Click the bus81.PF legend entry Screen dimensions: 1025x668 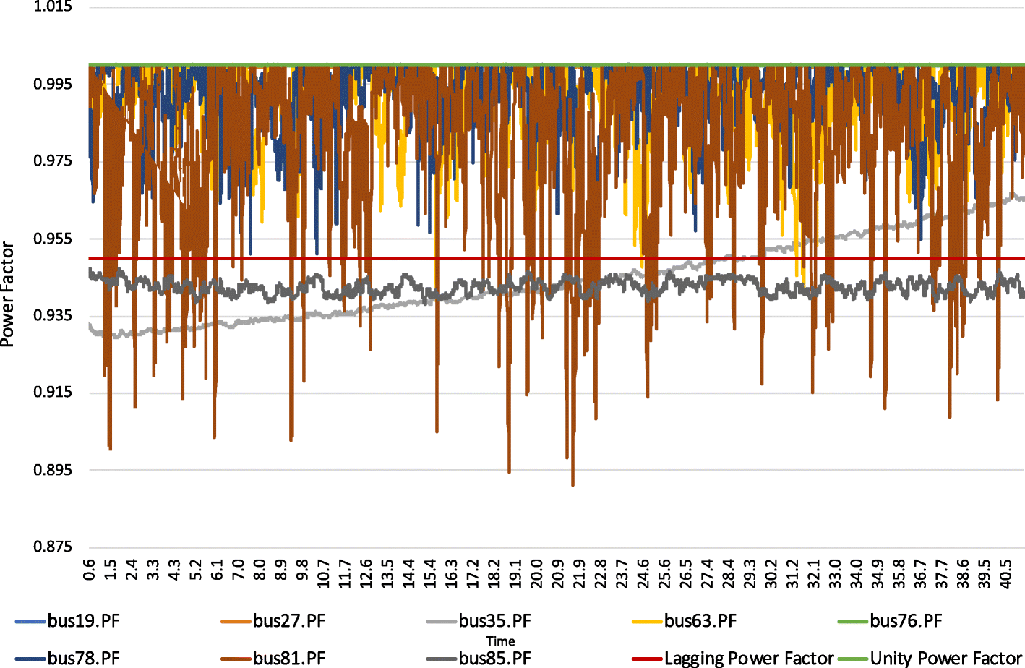tap(273, 659)
